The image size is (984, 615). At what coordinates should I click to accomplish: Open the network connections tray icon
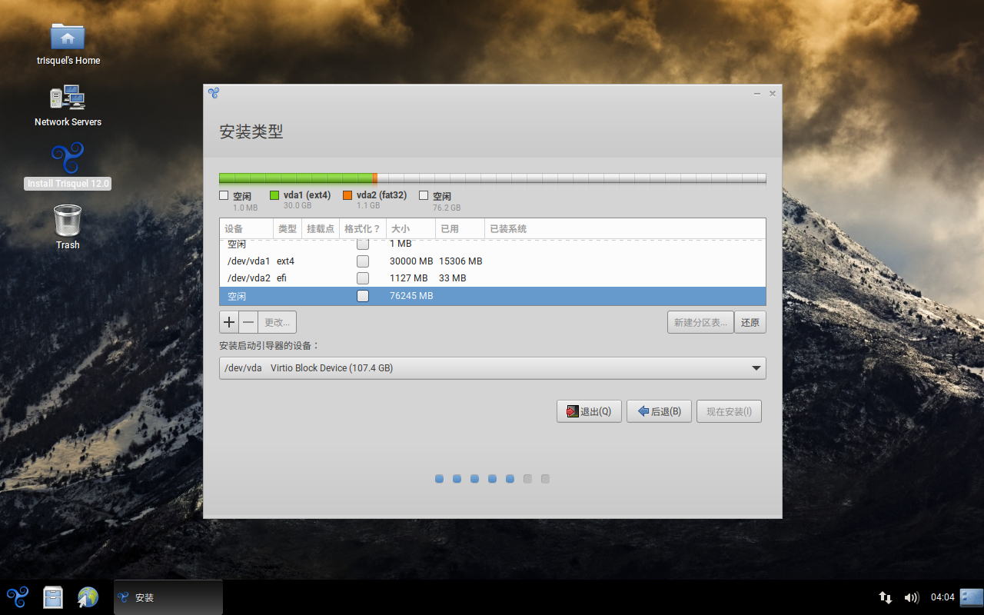886,597
